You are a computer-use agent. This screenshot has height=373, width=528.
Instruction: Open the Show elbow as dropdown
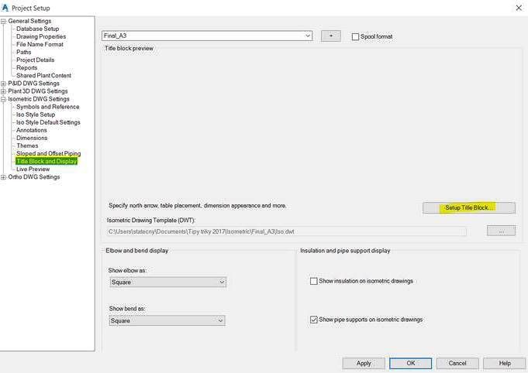point(222,282)
